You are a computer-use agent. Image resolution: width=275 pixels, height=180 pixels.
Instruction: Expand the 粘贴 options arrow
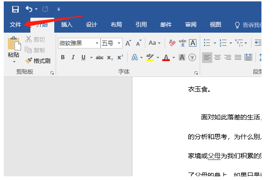pos(14,62)
